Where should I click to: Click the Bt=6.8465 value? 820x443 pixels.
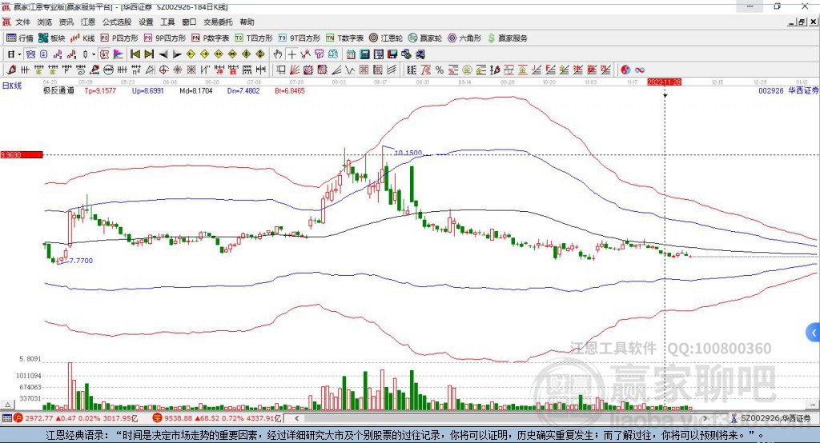click(290, 90)
